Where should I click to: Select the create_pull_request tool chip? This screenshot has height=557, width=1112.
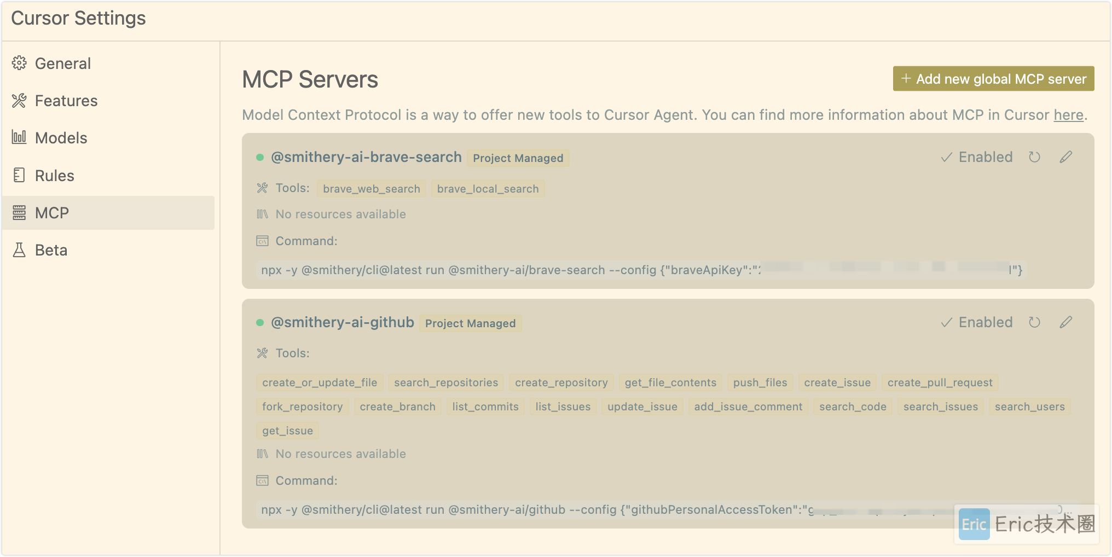pyautogui.click(x=940, y=382)
